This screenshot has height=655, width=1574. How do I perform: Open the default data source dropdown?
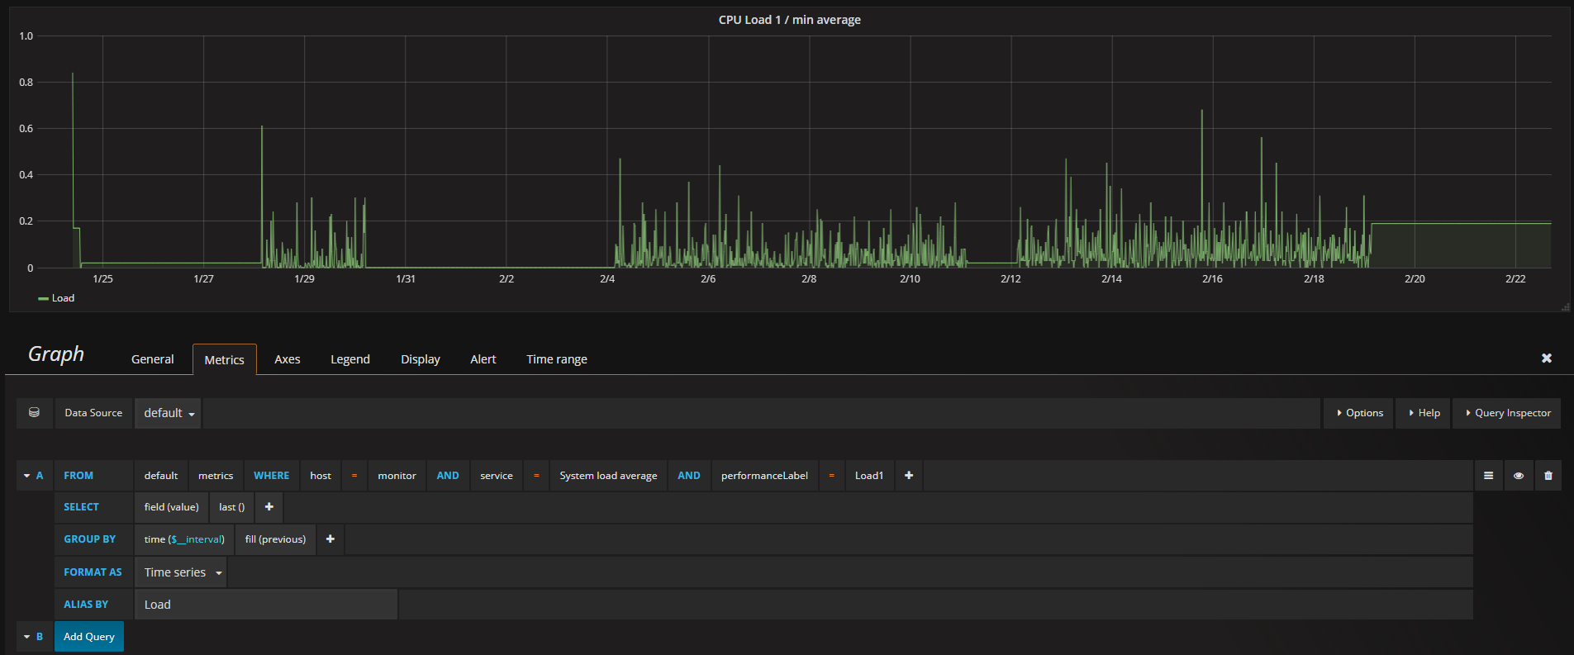[169, 413]
